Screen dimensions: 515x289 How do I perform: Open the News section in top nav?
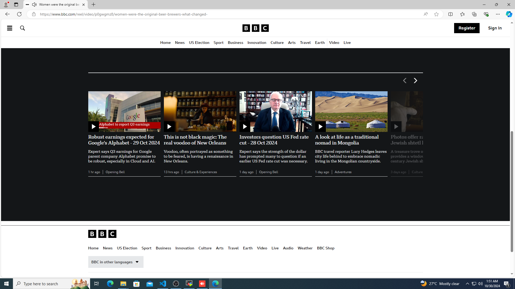point(180,43)
